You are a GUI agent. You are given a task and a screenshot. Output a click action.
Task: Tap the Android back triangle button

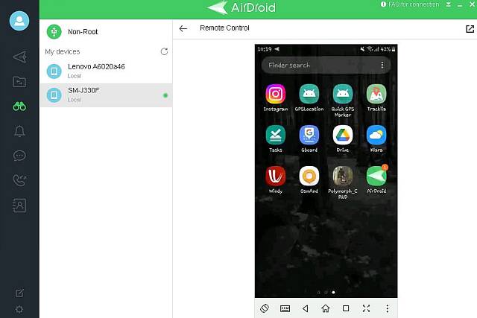[306, 308]
